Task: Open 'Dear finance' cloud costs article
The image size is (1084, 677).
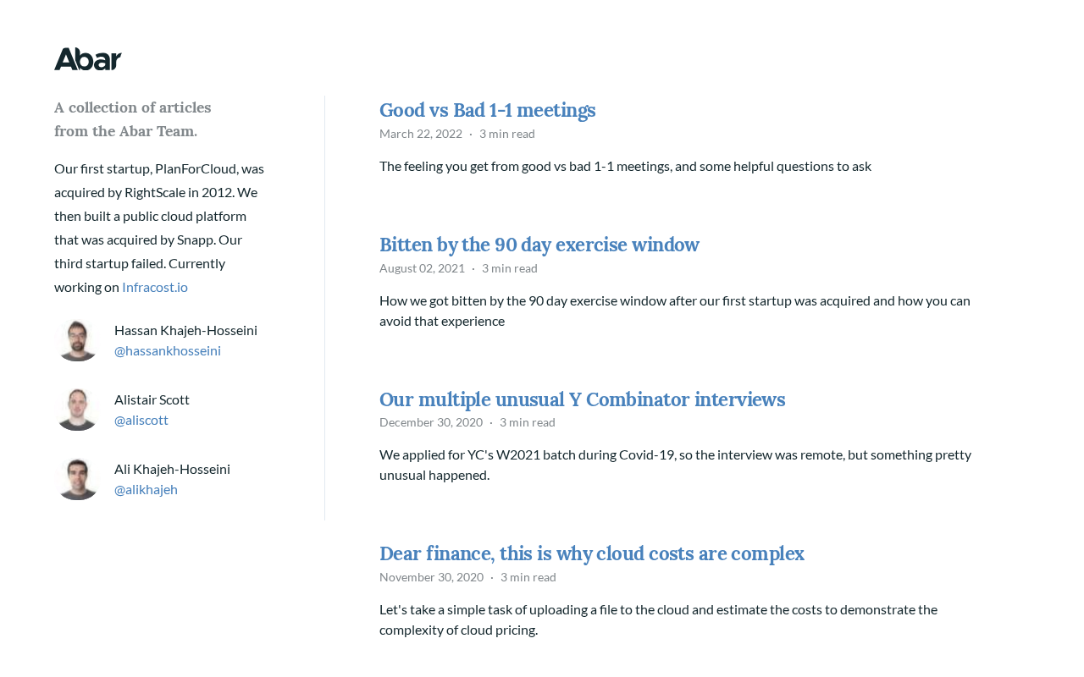Action: click(591, 553)
